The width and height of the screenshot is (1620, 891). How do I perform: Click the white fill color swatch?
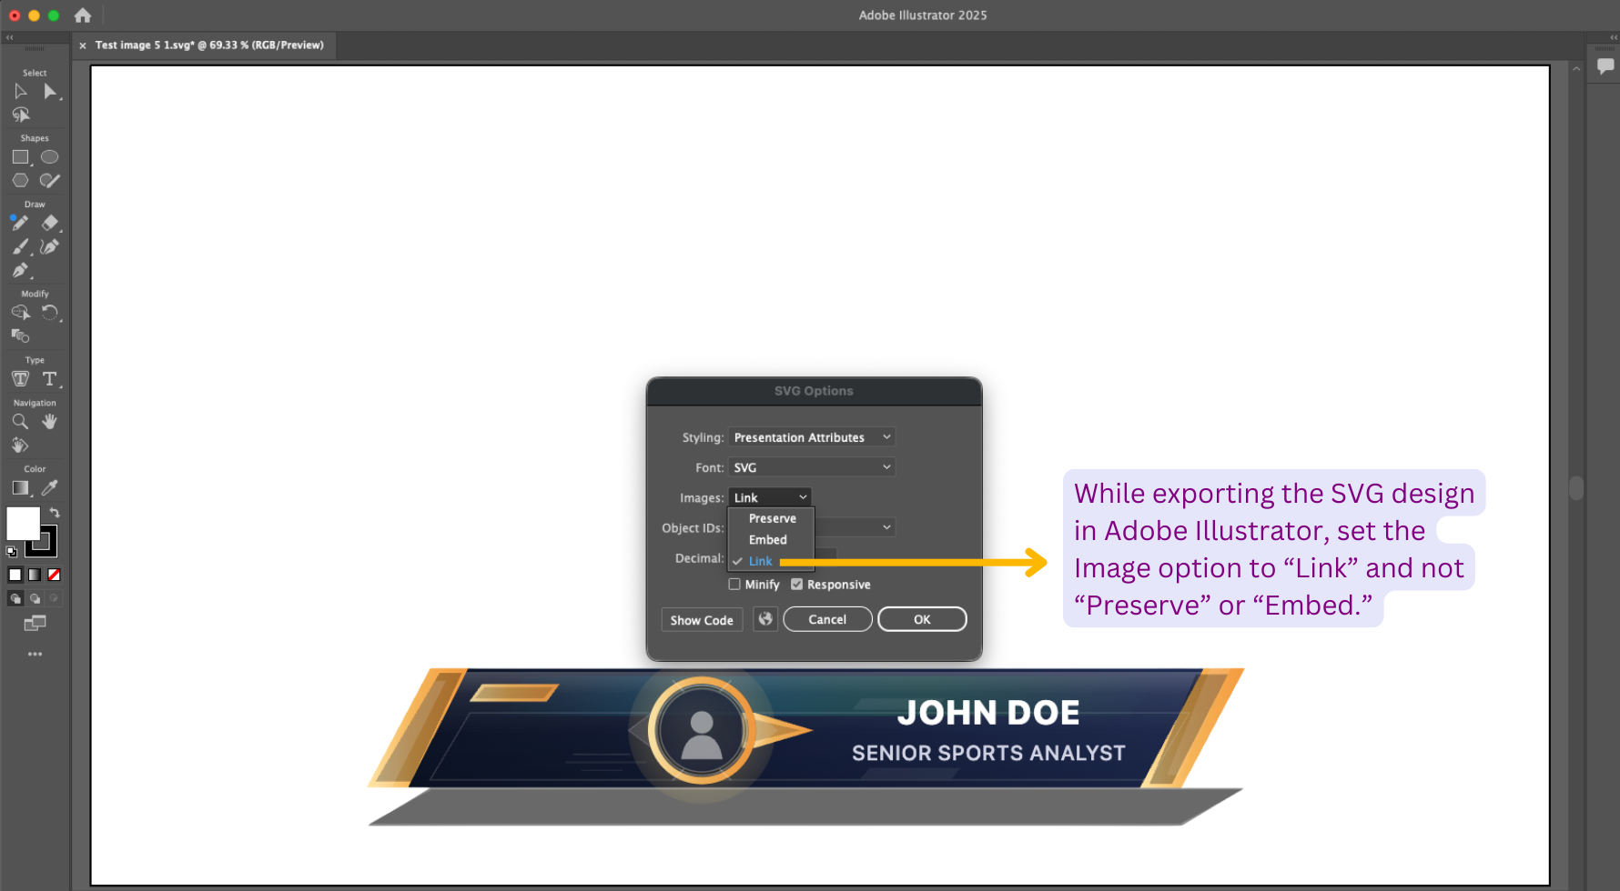22,524
